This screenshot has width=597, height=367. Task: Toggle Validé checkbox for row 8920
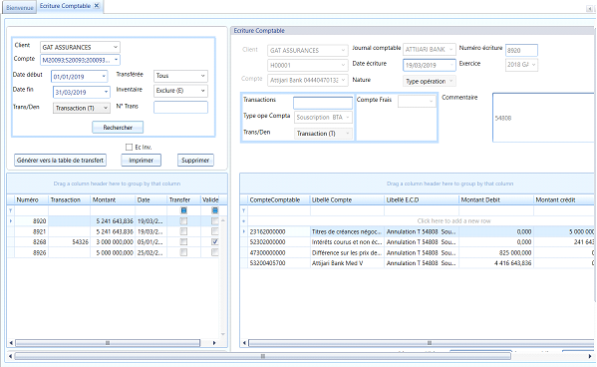(x=215, y=221)
